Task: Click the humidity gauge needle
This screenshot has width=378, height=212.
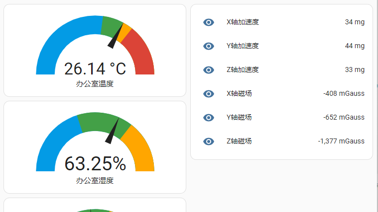Action: pyautogui.click(x=112, y=131)
